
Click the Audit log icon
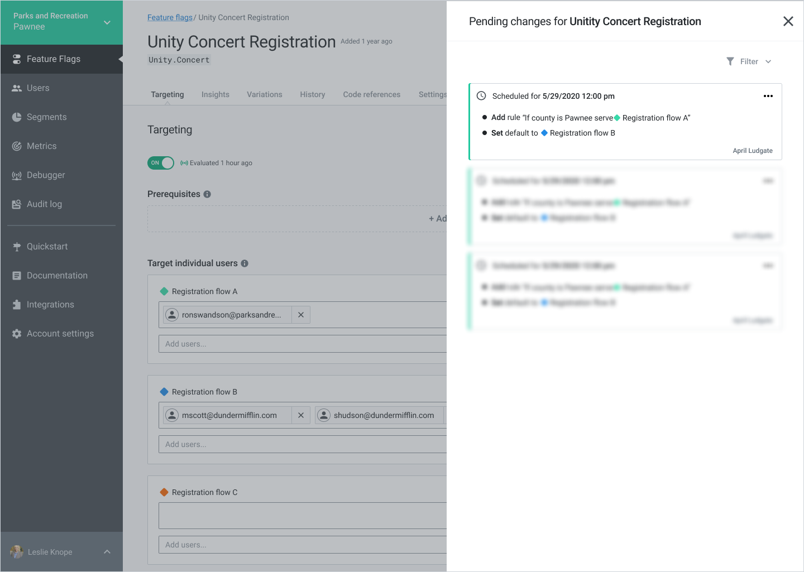tap(17, 204)
